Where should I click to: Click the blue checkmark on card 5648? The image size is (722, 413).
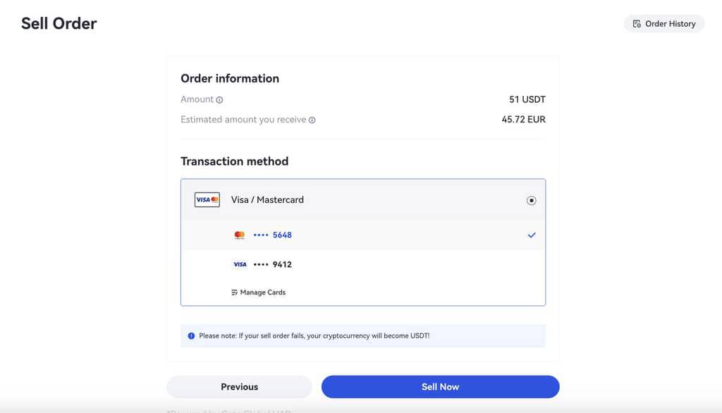point(532,235)
